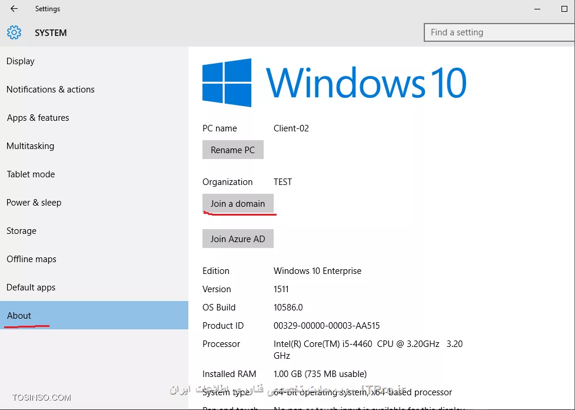This screenshot has width=575, height=410.
Task: Maximize the Settings window
Action: (564, 9)
